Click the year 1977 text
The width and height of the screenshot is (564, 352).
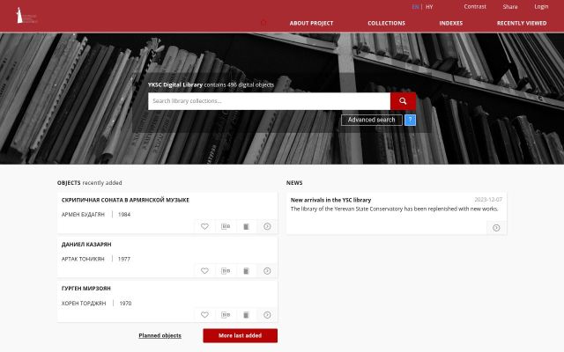124,259
